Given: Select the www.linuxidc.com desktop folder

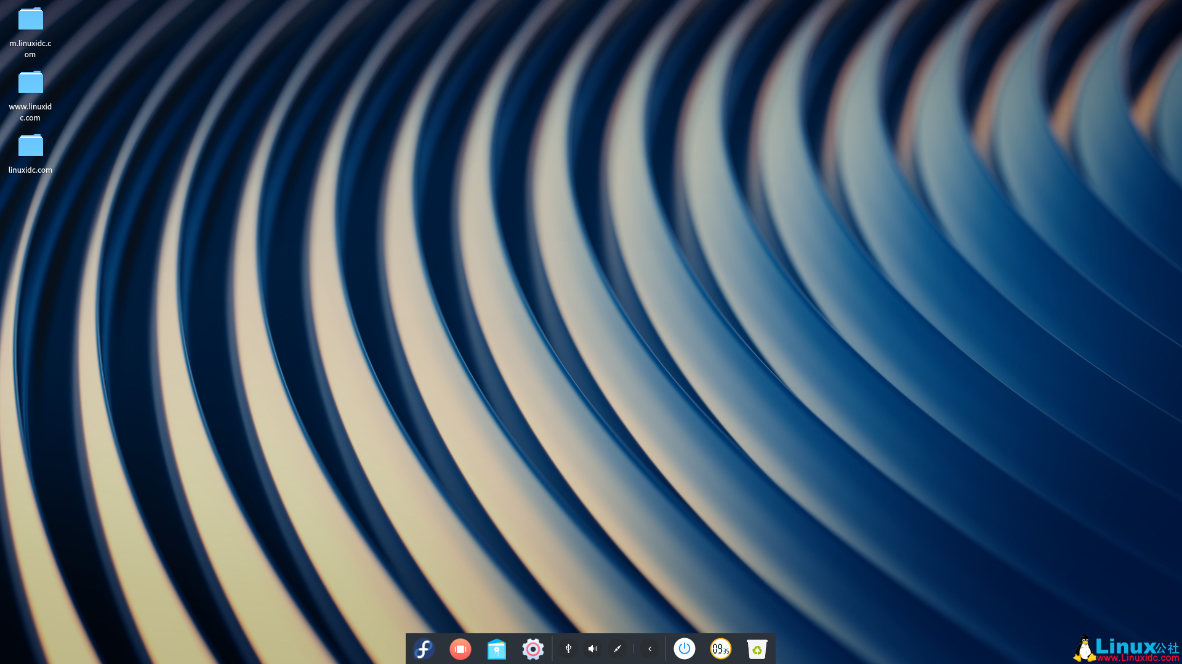Looking at the screenshot, I should (x=30, y=96).
